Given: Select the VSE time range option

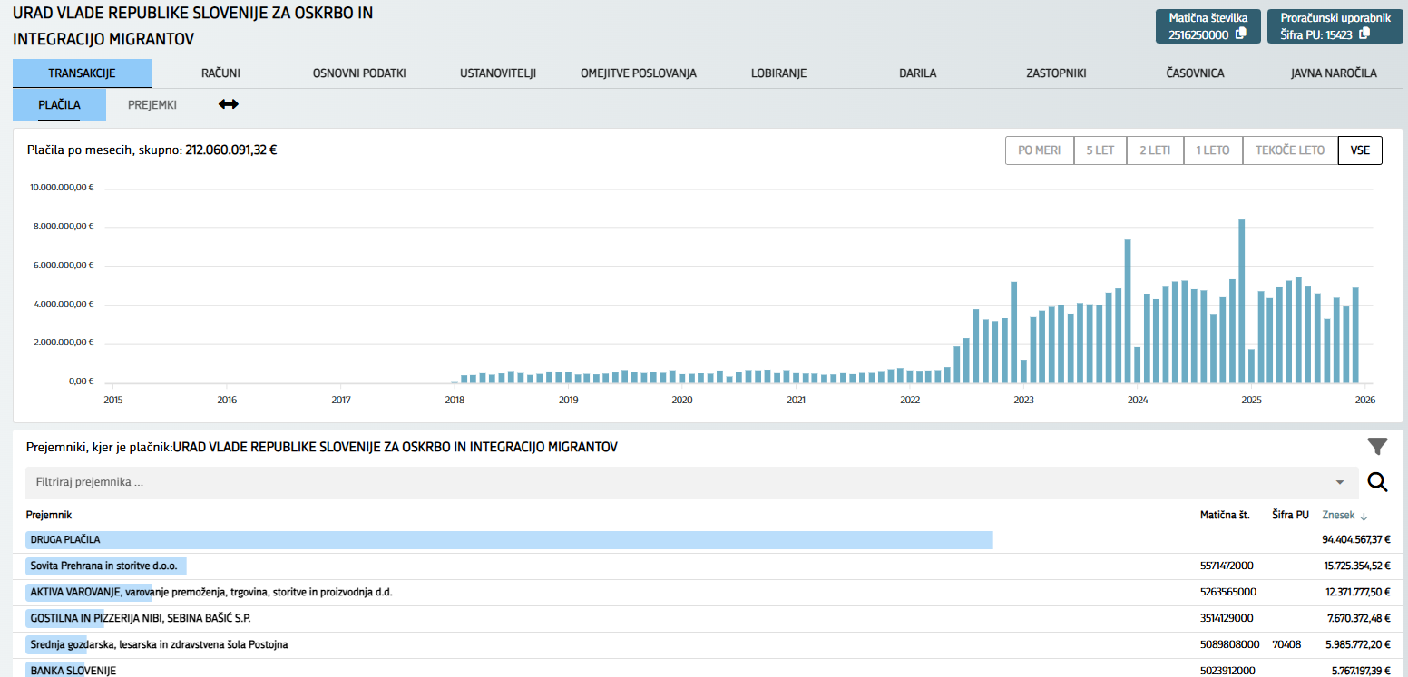Looking at the screenshot, I should point(1359,150).
